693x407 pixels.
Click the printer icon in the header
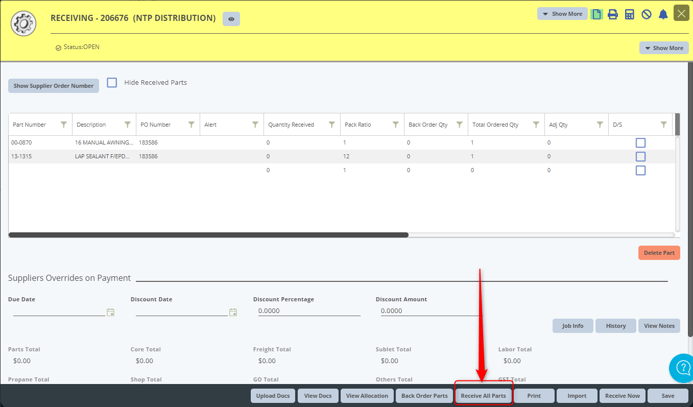tap(613, 14)
